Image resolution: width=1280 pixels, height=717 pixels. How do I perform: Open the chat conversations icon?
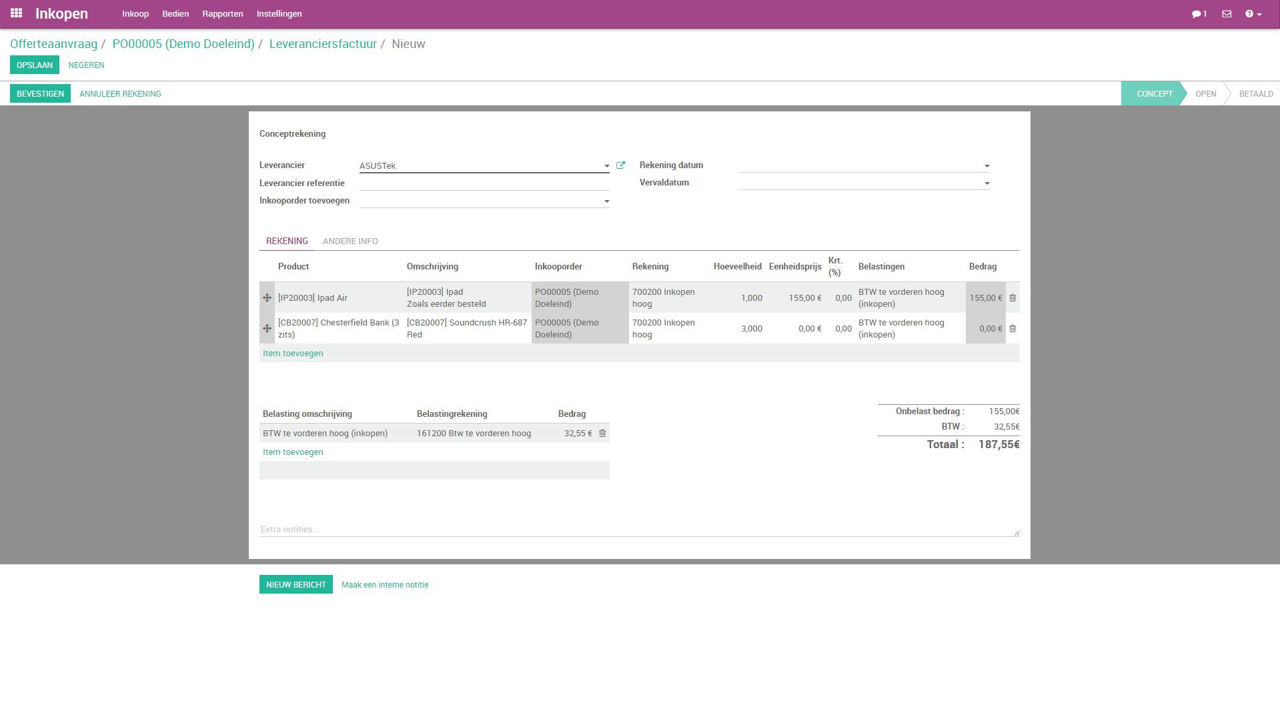1199,14
